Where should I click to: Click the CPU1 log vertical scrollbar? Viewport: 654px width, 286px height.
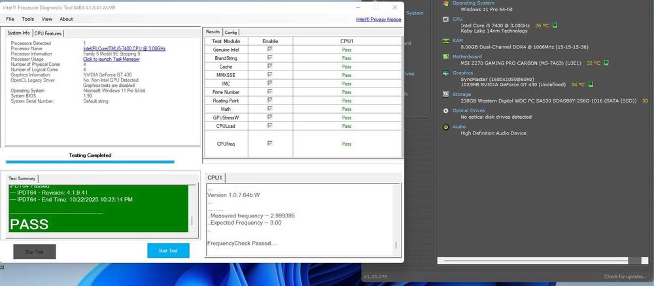click(396, 219)
